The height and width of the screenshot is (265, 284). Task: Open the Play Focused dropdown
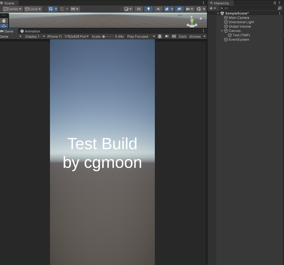[141, 37]
